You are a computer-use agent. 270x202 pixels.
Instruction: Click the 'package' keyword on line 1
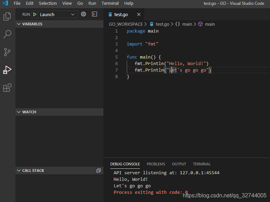point(136,31)
